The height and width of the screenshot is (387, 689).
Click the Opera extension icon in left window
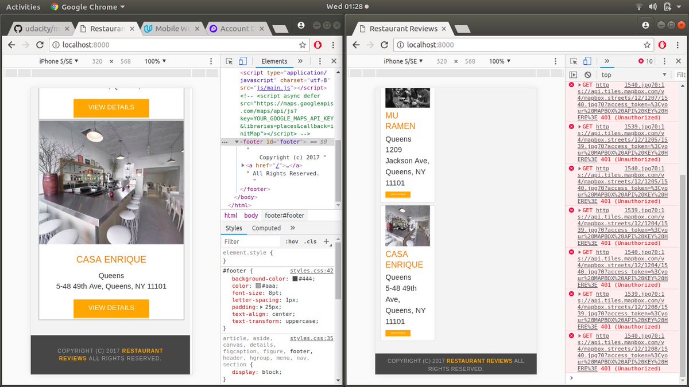pos(318,45)
